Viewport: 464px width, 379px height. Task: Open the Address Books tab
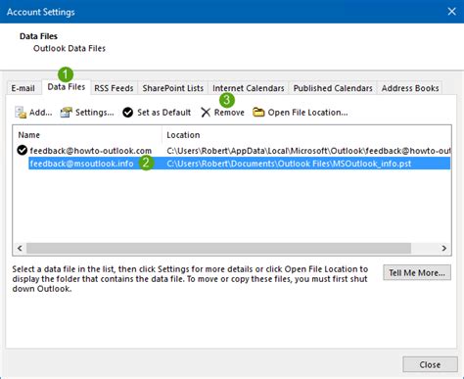coord(410,88)
